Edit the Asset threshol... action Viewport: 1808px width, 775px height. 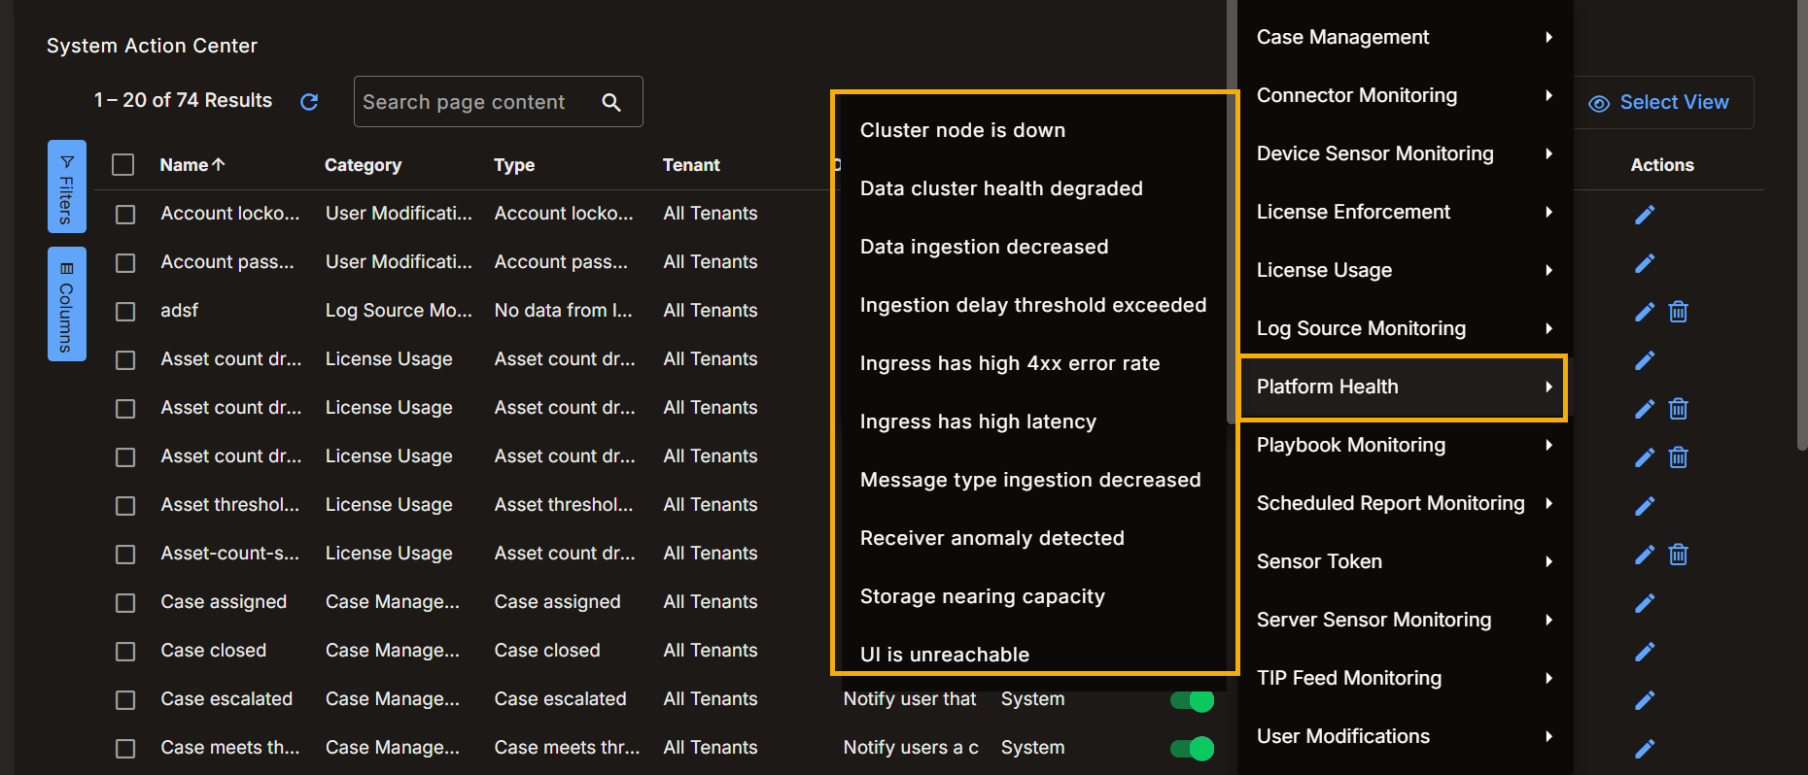pos(1645,506)
